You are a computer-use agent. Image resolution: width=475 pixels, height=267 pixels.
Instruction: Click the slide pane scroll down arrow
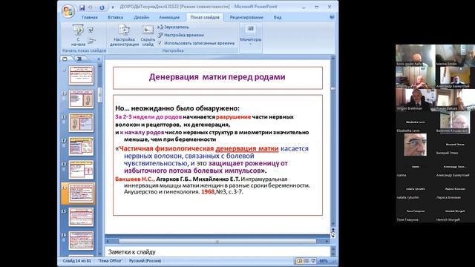pos(333,224)
